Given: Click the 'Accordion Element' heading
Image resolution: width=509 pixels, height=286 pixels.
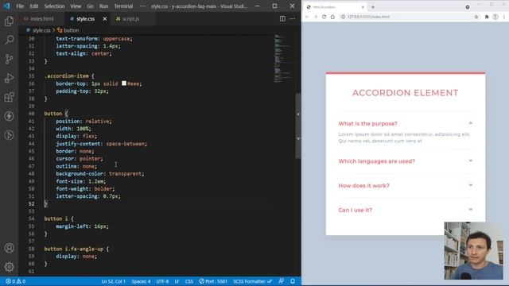Looking at the screenshot, I should pyautogui.click(x=406, y=93).
